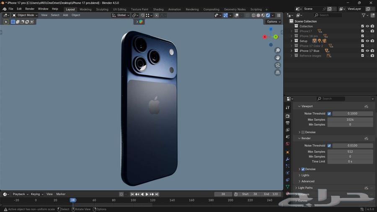The height and width of the screenshot is (212, 377).
Task: Collapse the Render sampling panel
Action: [300, 138]
